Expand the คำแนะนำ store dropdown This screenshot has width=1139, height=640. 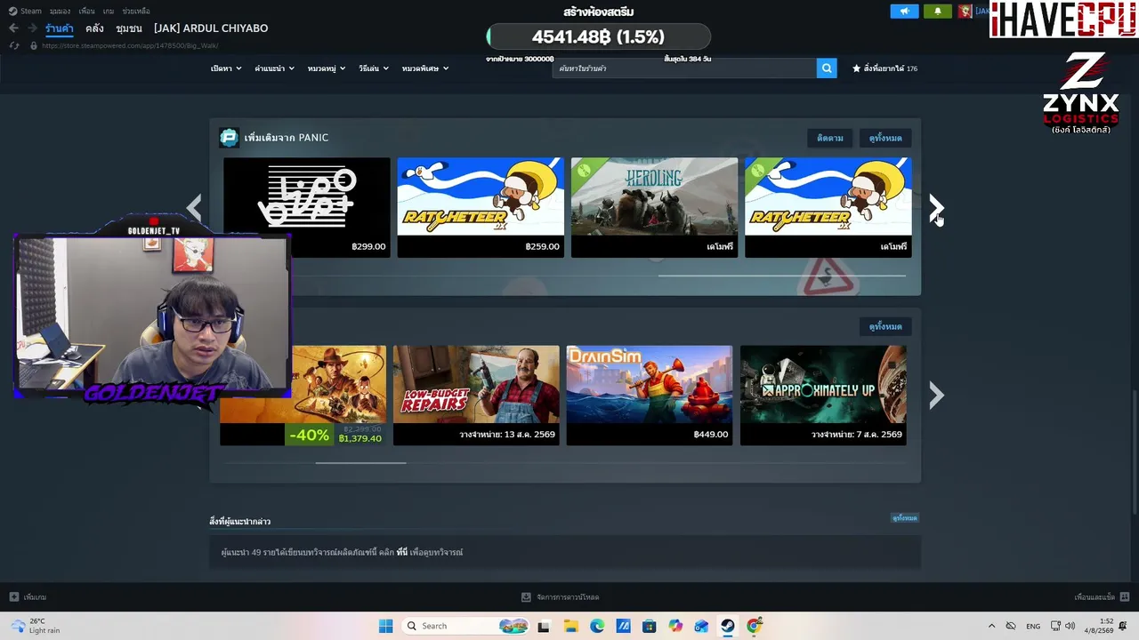click(x=274, y=68)
